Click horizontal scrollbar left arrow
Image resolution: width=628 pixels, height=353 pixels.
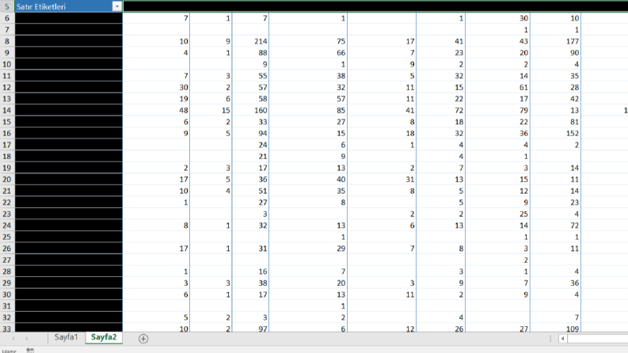click(563, 339)
